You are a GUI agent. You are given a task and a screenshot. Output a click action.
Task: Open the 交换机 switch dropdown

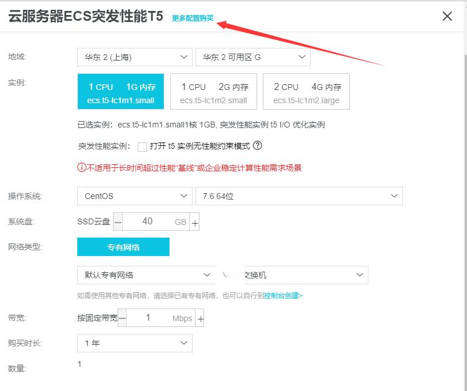[306, 275]
